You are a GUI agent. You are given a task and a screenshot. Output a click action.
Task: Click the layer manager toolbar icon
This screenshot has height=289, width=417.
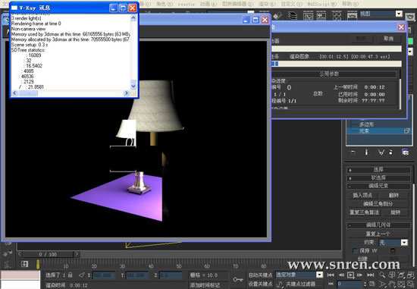click(x=293, y=15)
